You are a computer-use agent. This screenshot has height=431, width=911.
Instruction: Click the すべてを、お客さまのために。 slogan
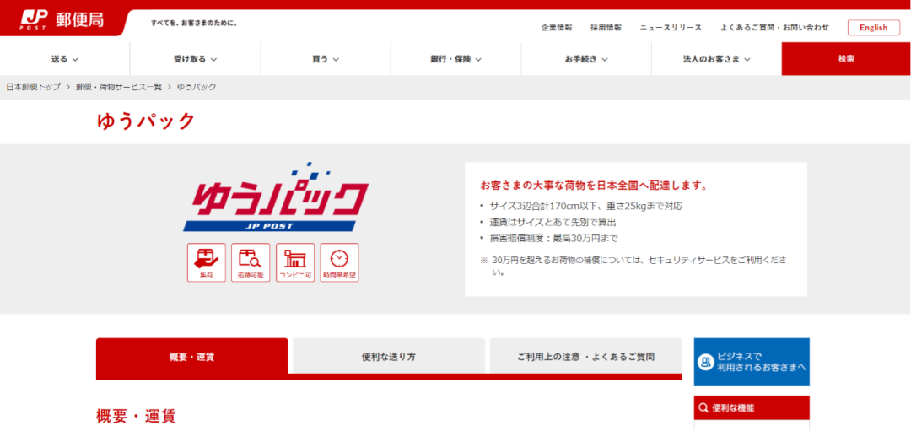[x=194, y=24]
